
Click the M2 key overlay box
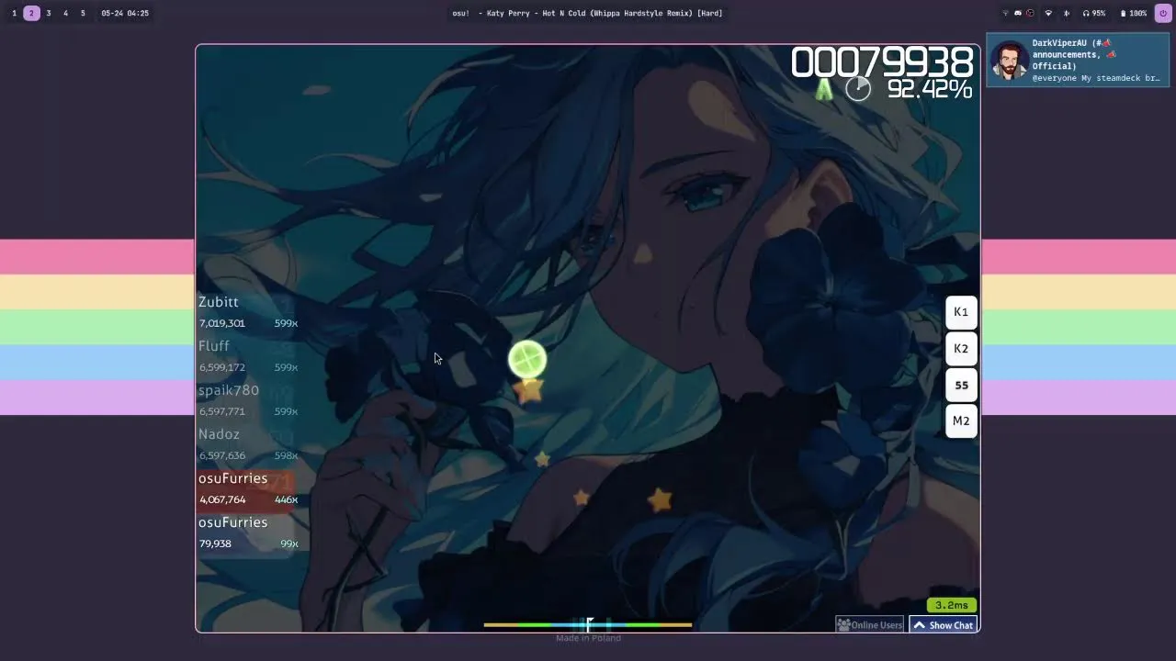[961, 421]
